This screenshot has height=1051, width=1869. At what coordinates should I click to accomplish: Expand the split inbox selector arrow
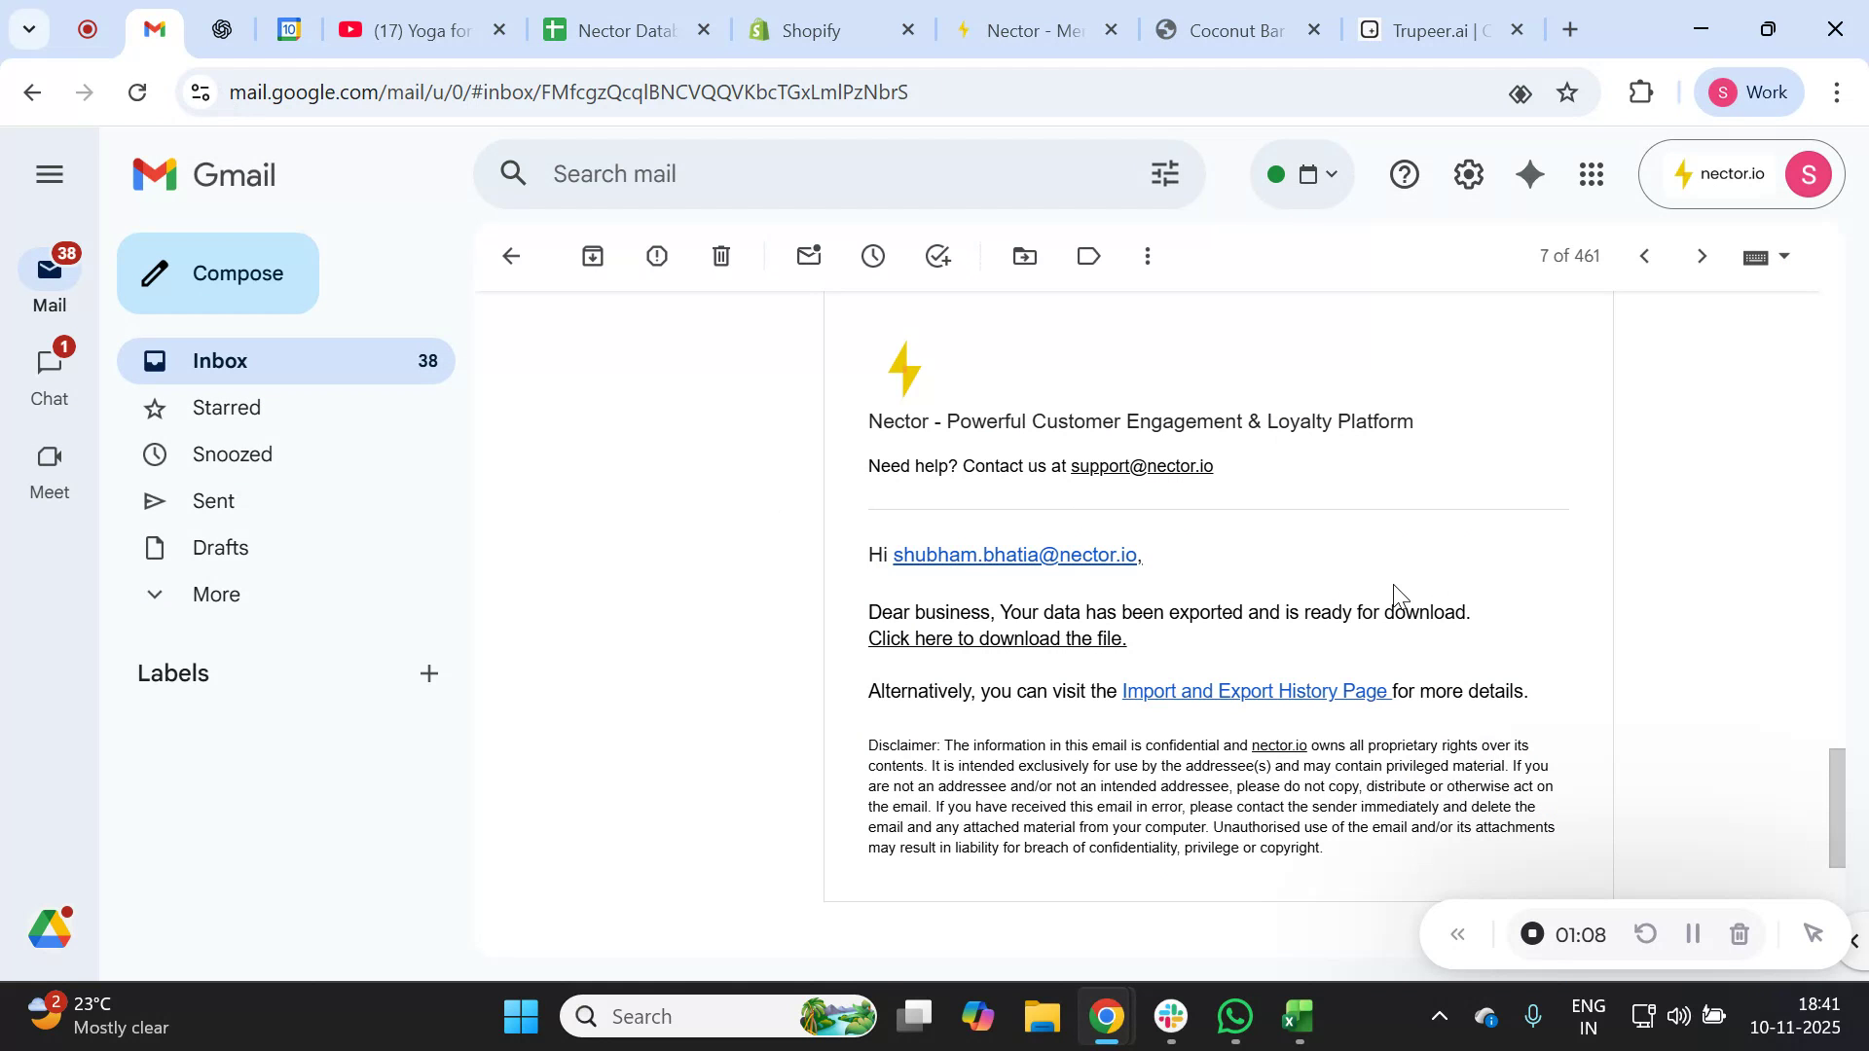pyautogui.click(x=1330, y=174)
